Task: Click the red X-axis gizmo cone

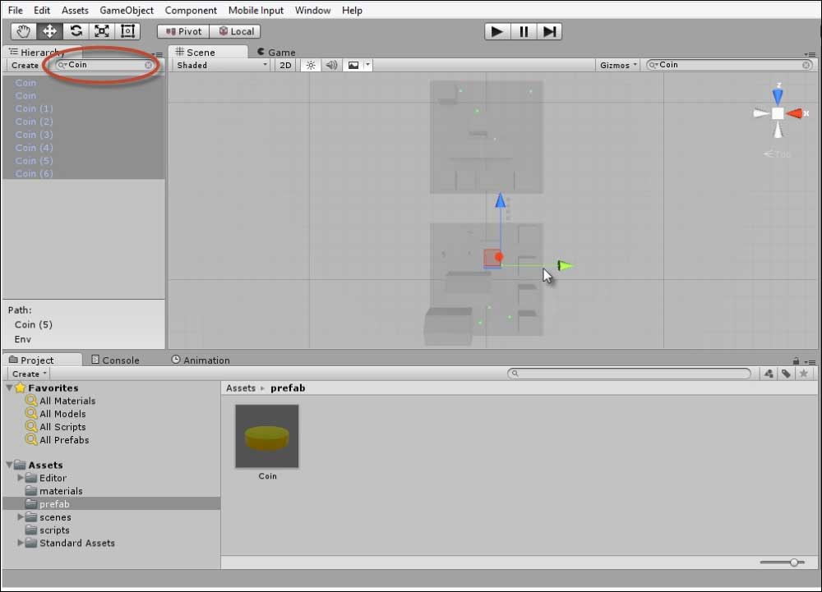Action: (x=795, y=113)
